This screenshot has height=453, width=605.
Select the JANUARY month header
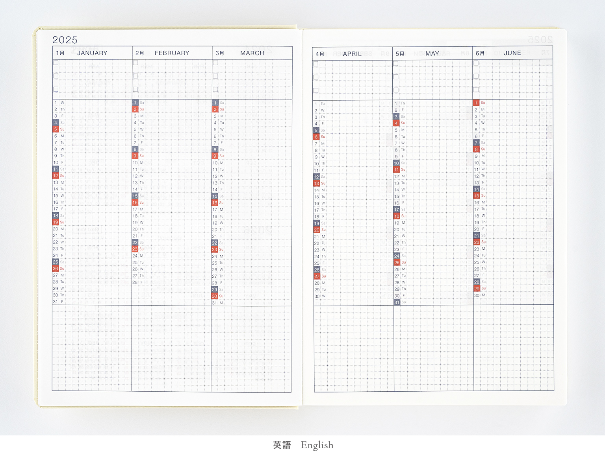pyautogui.click(x=92, y=53)
